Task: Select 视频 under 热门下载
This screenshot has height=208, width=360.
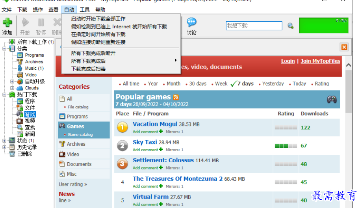Action: coord(30,121)
